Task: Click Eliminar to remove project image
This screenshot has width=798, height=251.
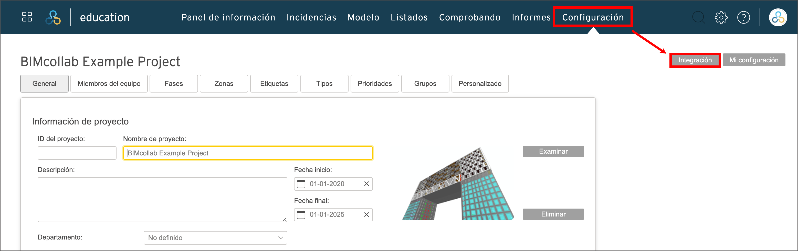Action: [x=553, y=214]
